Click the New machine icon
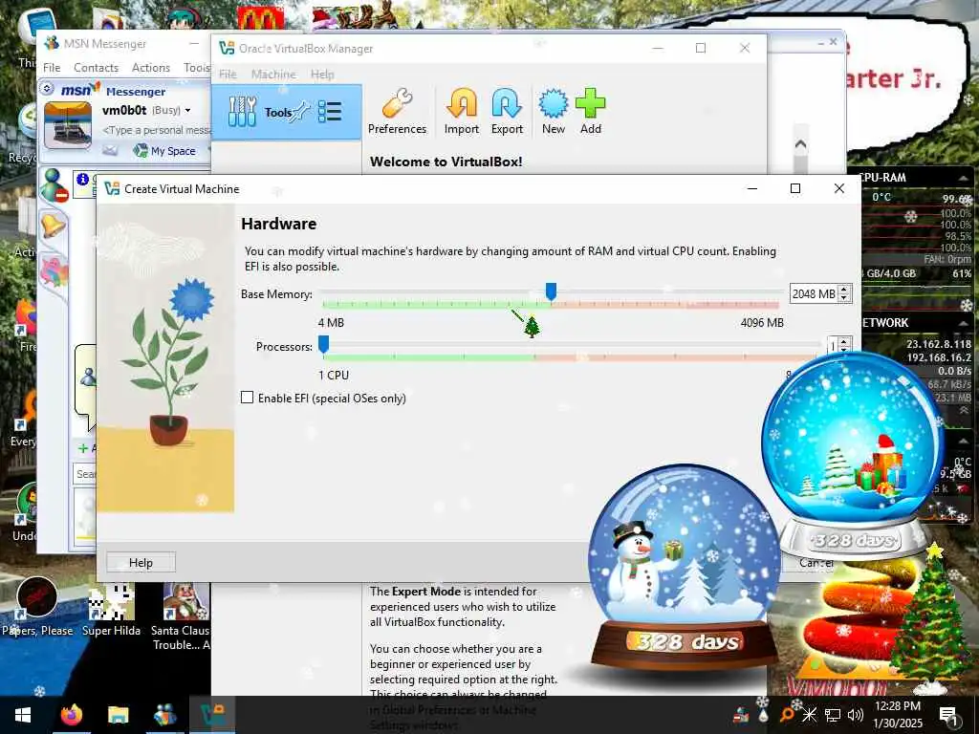This screenshot has width=979, height=734. 554,113
